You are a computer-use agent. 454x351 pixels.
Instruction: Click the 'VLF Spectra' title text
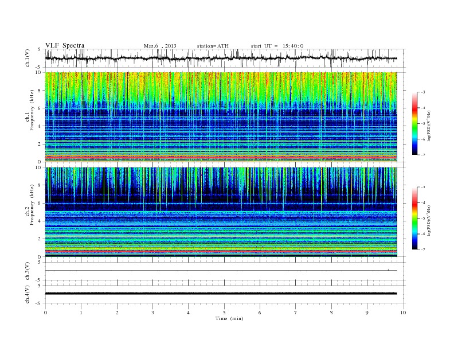tap(65, 45)
